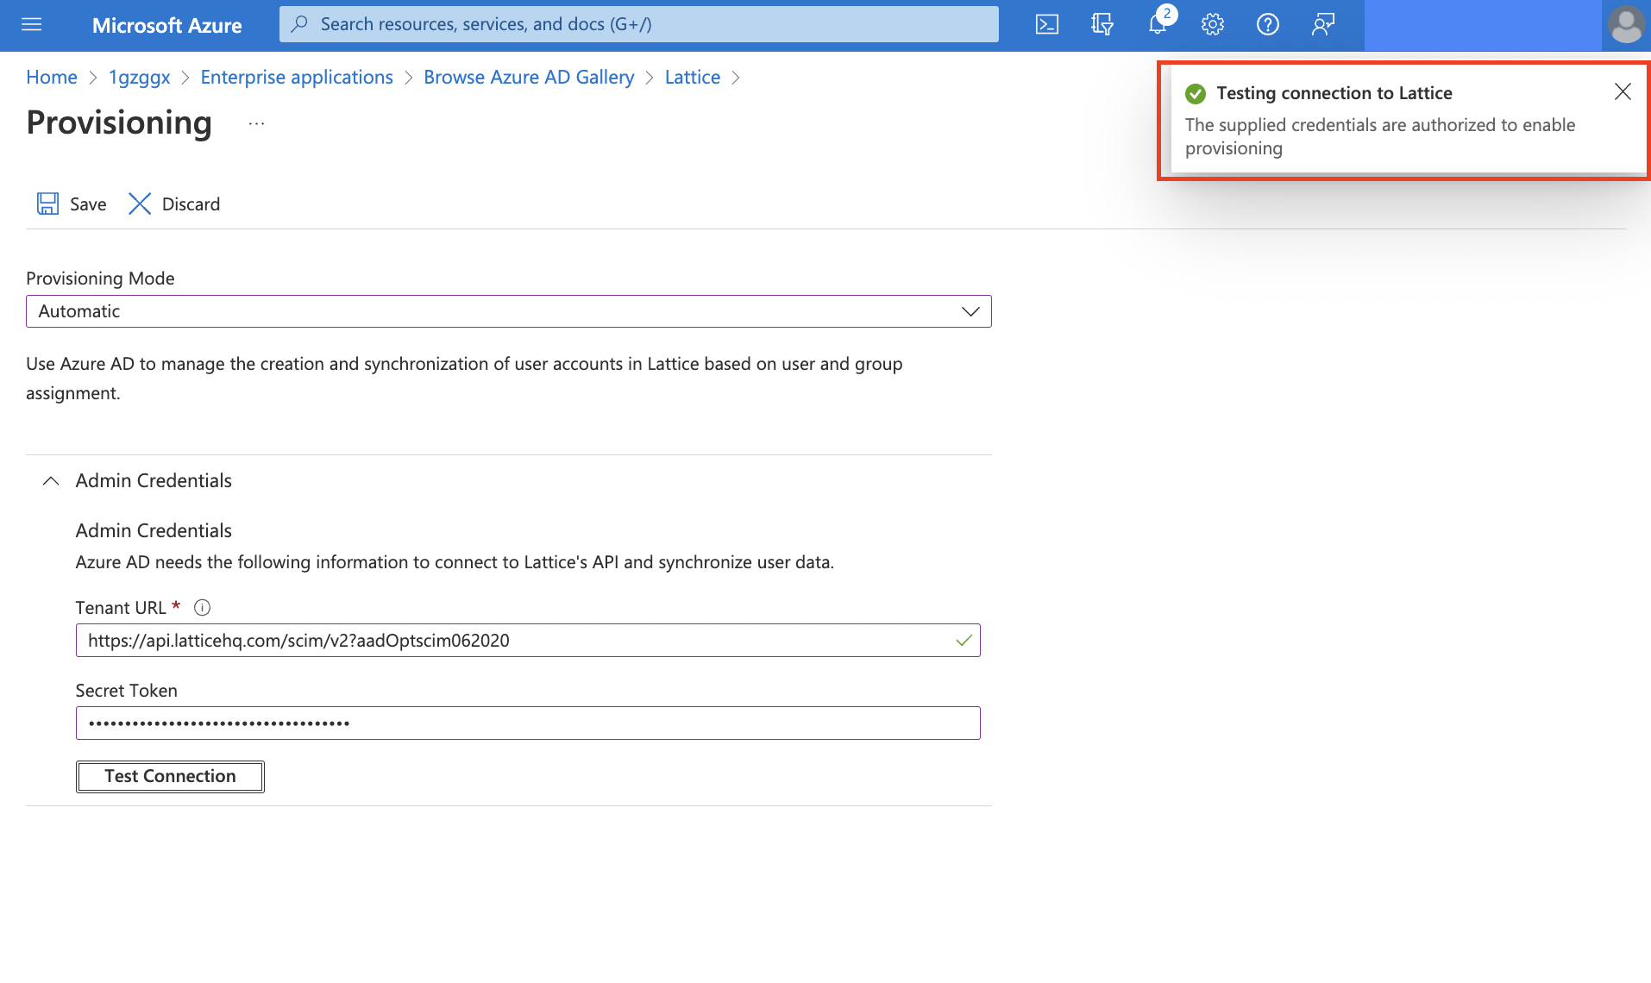The width and height of the screenshot is (1651, 983).
Task: Open portal settings gear
Action: click(x=1213, y=25)
